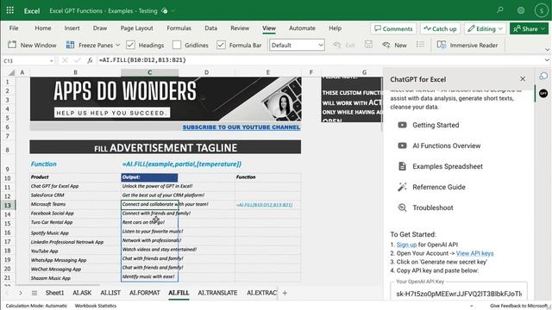This screenshot has height=310, width=552.
Task: Click the OpenAI API key input field
Action: coord(459,294)
